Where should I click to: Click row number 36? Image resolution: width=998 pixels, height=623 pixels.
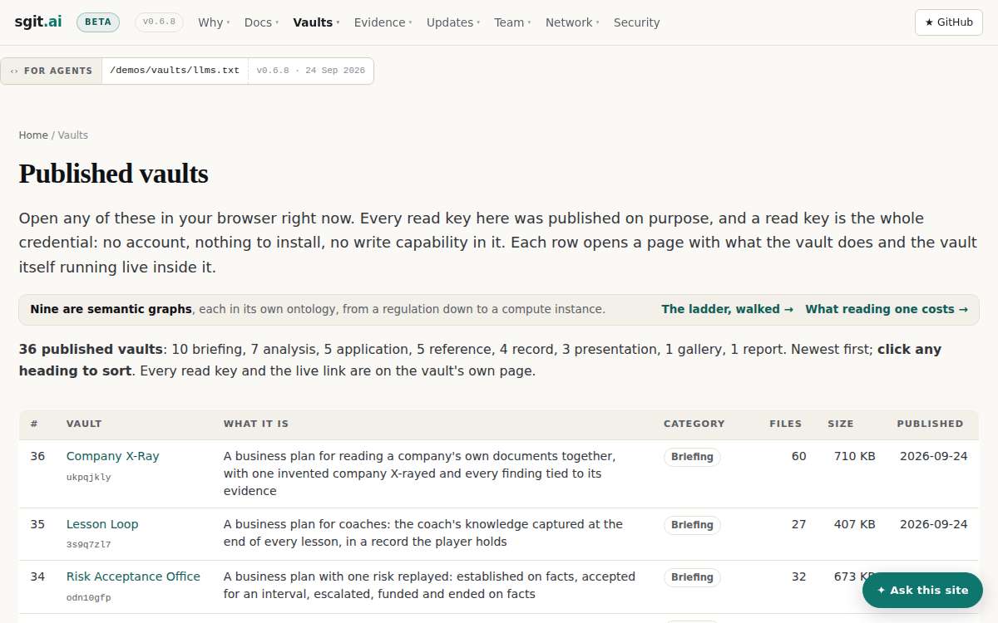pos(37,456)
